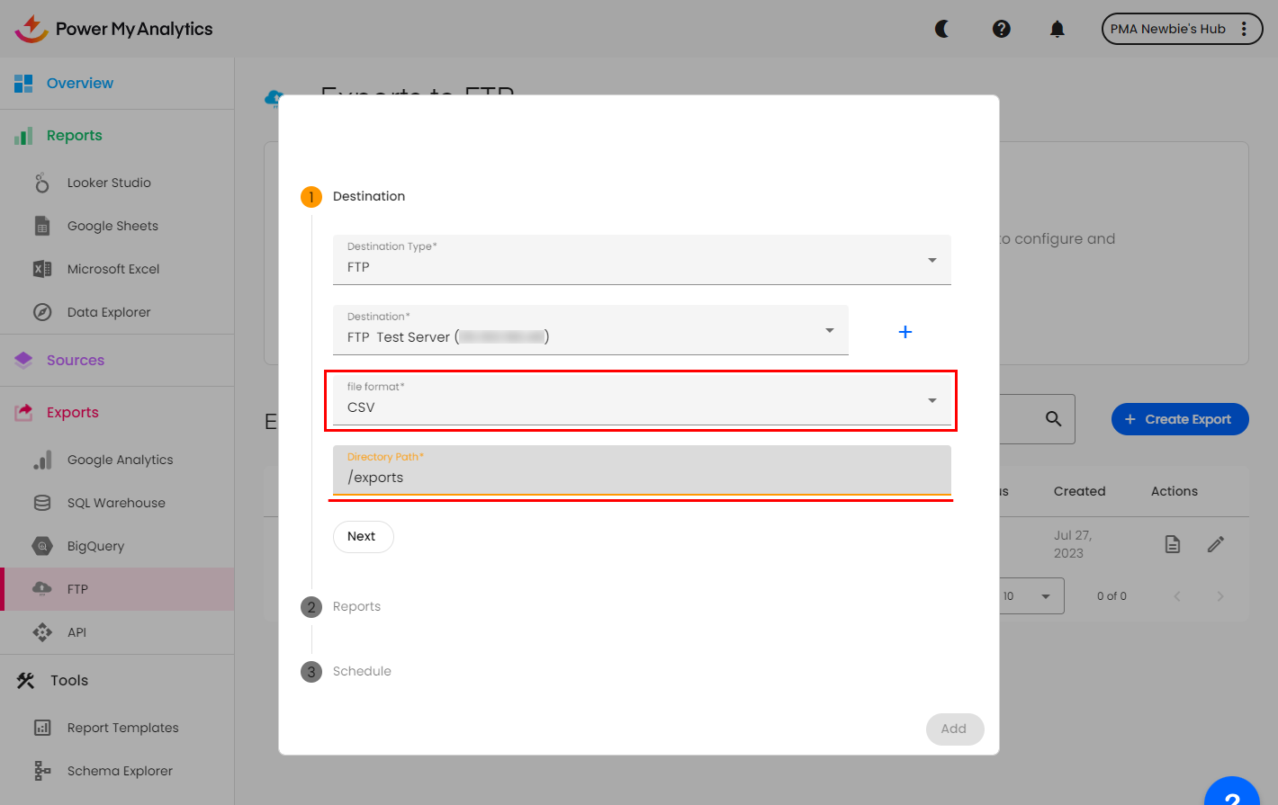1278x805 pixels.
Task: Open the rows per page dropdown
Action: pyautogui.click(x=1030, y=596)
